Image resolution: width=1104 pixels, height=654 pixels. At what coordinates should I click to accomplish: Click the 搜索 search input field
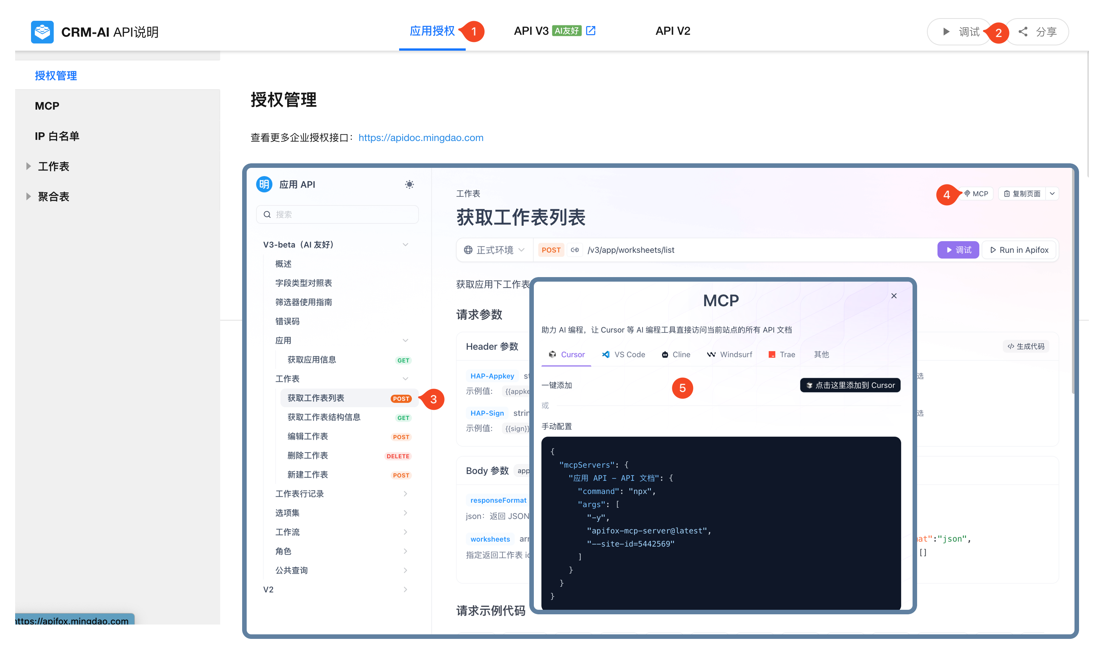tap(337, 214)
